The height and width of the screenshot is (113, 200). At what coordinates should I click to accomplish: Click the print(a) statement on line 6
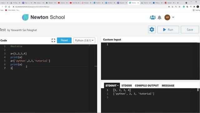[16, 64]
